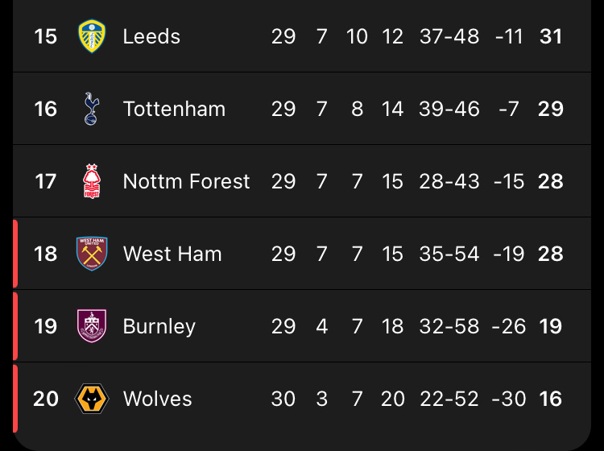The image size is (604, 451).
Task: Select the Burnley team name
Action: (159, 326)
